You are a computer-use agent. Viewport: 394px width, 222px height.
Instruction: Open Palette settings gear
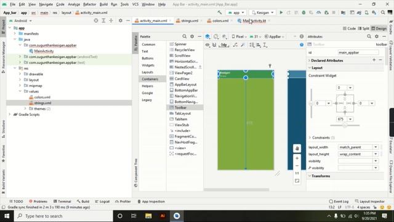click(192, 36)
